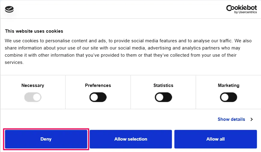Enable the Marketing cookies switch
This screenshot has width=261, height=152.
(x=229, y=97)
